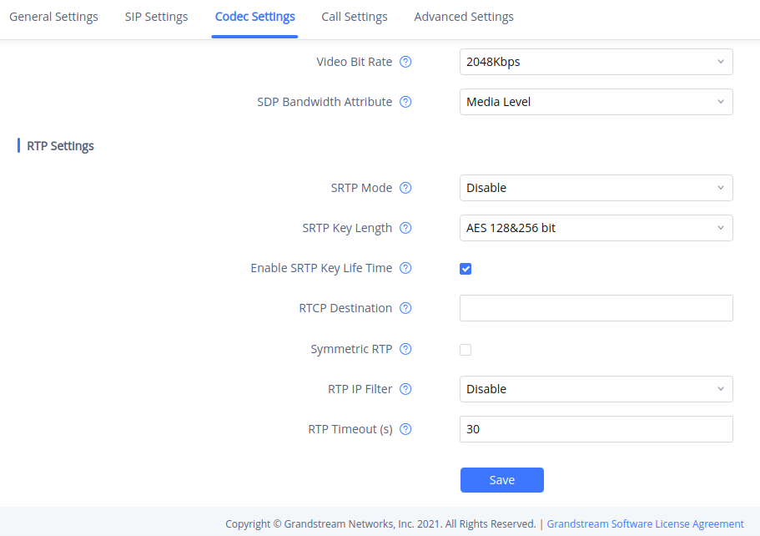The image size is (760, 536).
Task: Click the Save button
Action: (x=501, y=480)
